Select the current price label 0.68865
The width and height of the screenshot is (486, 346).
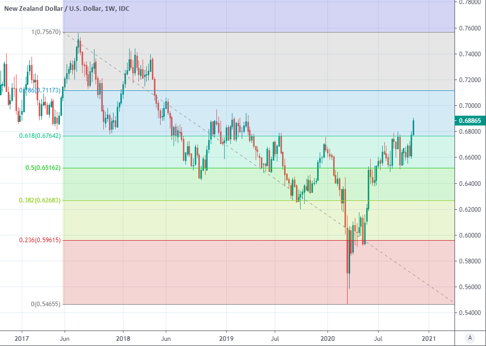click(x=470, y=121)
